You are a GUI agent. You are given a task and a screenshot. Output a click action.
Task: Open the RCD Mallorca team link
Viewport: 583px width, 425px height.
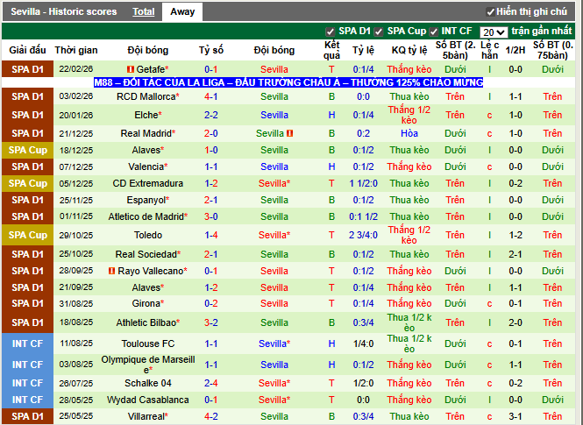(x=146, y=96)
